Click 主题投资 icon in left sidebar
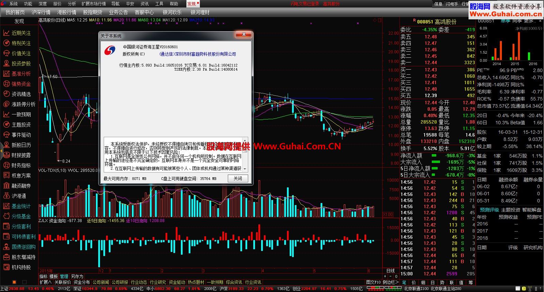This screenshot has width=544, height=292. tap(6, 125)
